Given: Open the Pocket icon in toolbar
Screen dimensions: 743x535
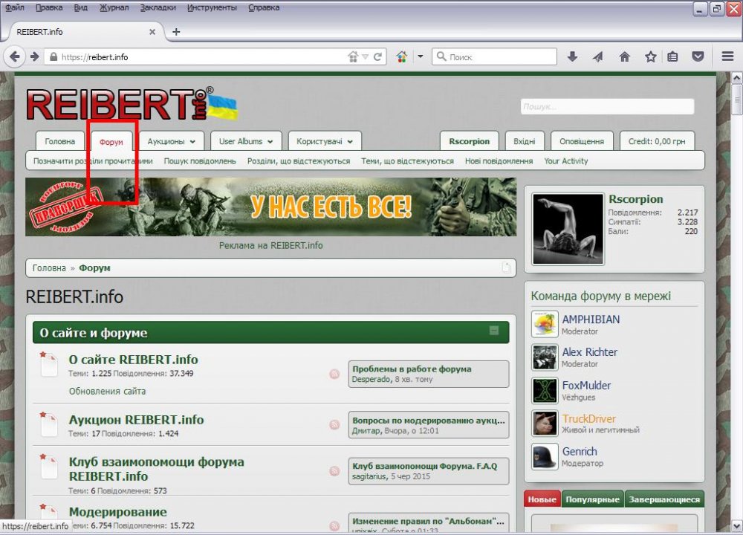Looking at the screenshot, I should click(x=698, y=56).
